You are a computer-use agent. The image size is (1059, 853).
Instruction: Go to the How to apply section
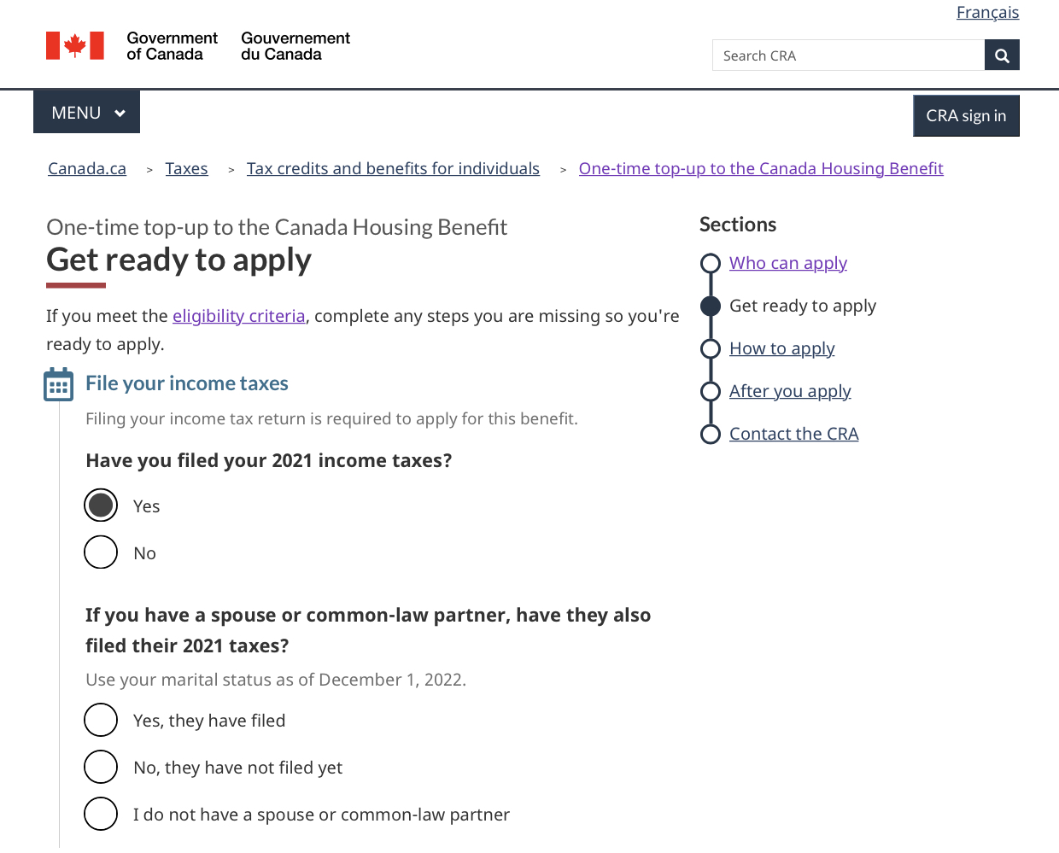tap(781, 348)
